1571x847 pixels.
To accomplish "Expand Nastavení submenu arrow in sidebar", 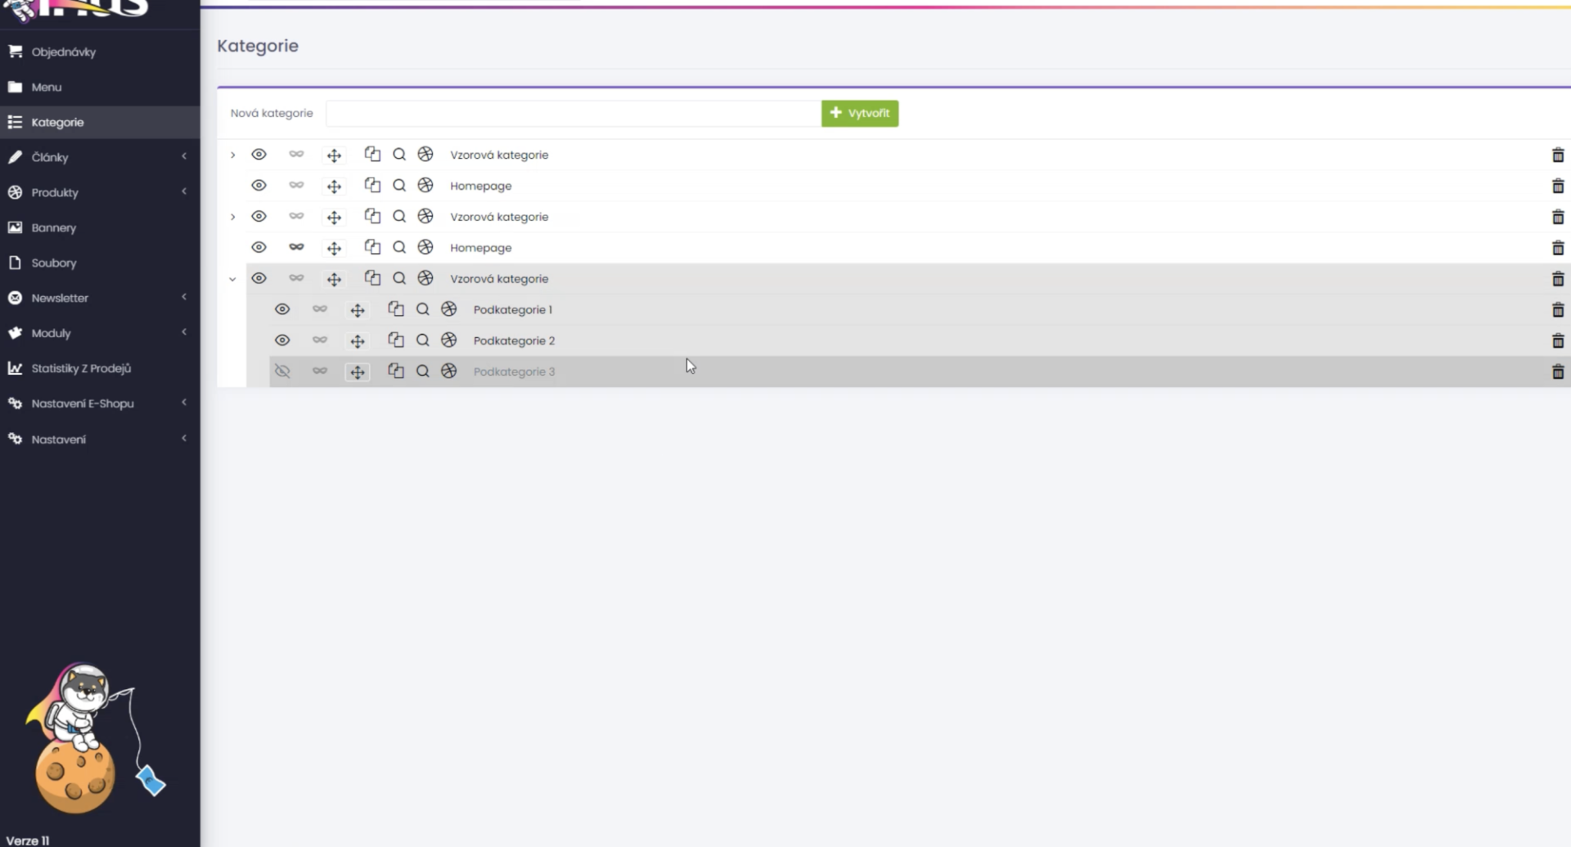I will (x=184, y=439).
